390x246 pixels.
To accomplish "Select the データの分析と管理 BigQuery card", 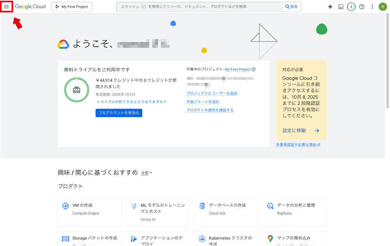I will coord(294,209).
